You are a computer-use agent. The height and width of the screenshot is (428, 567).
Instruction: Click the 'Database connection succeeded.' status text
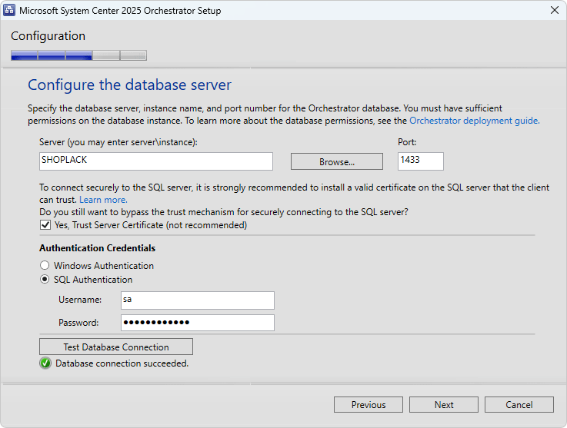click(122, 363)
